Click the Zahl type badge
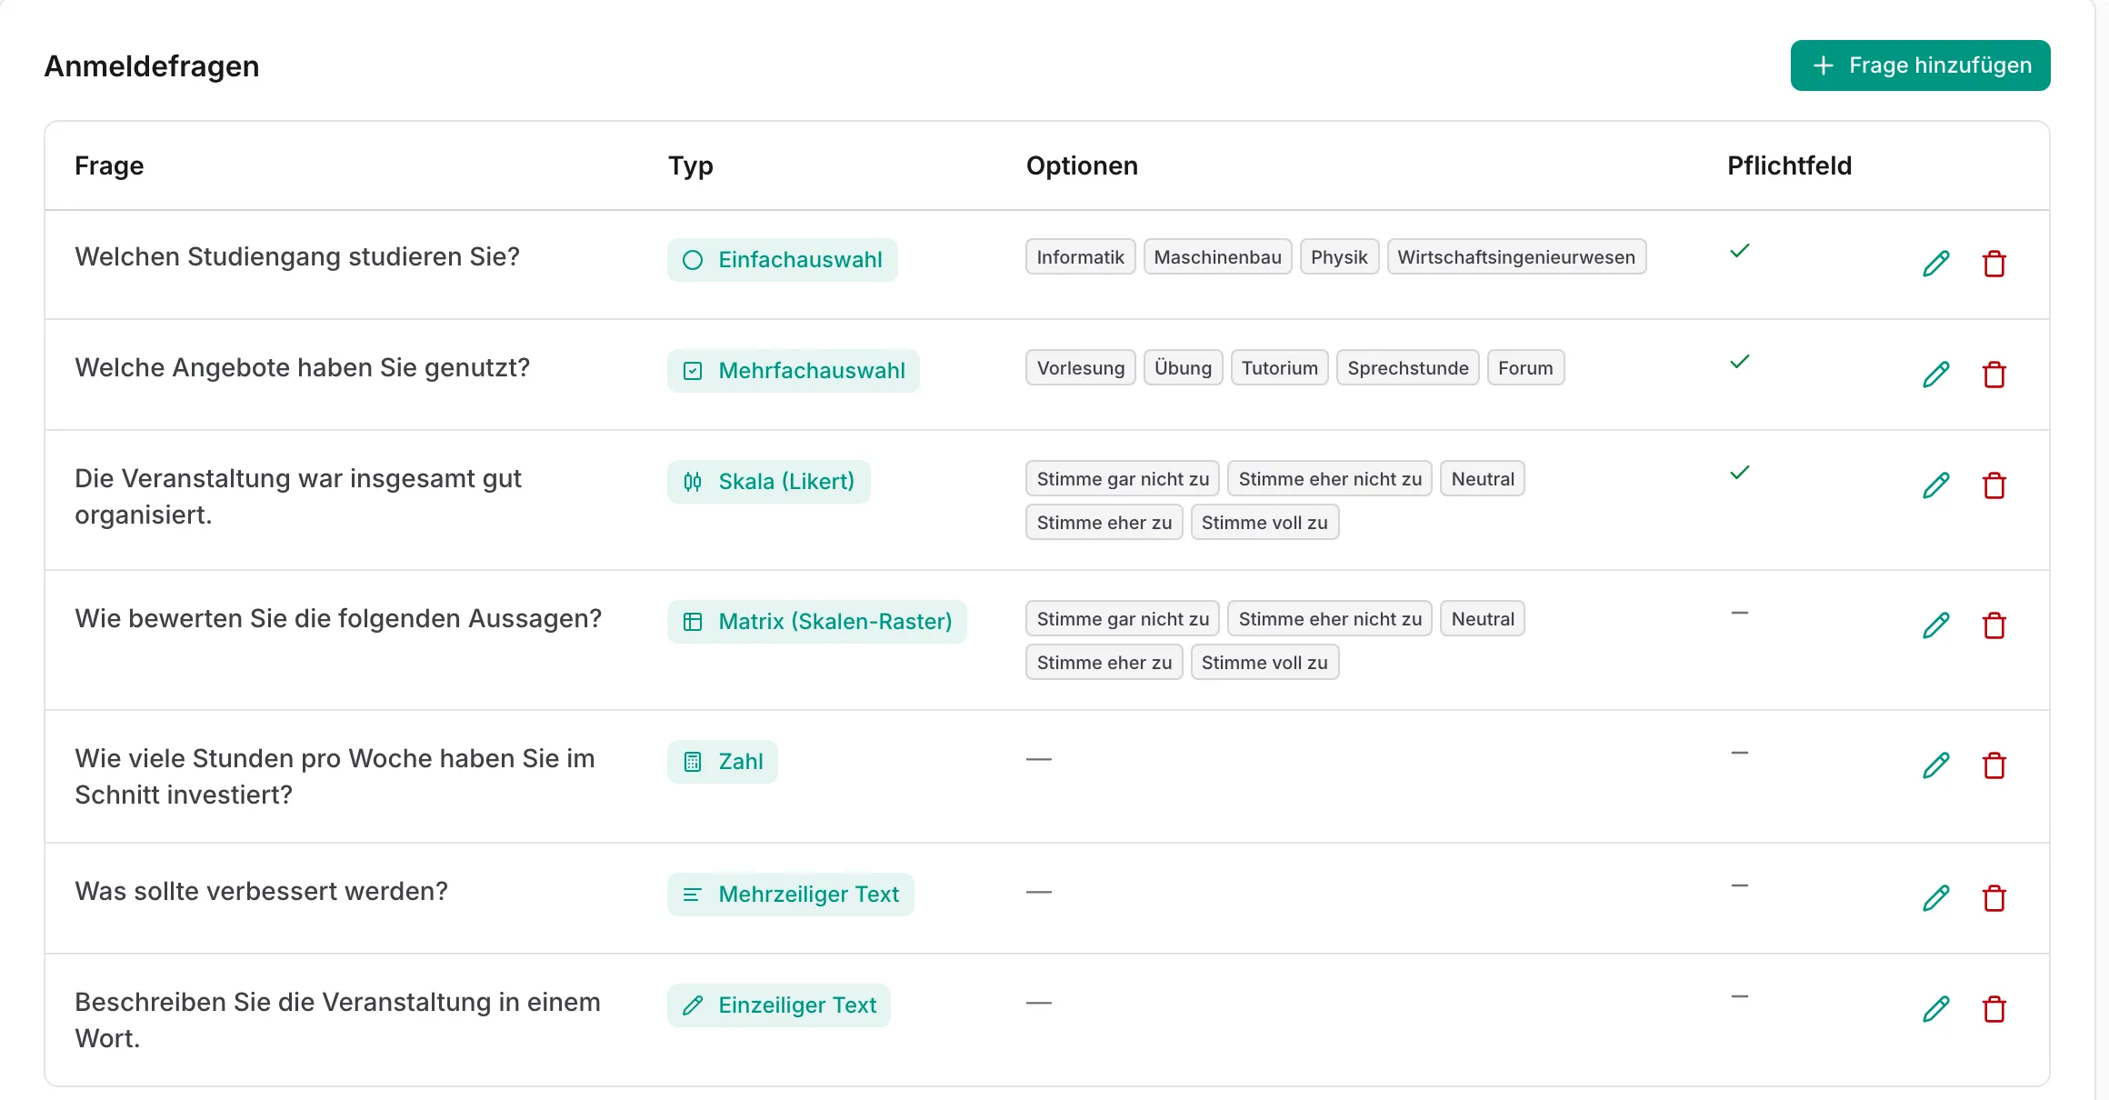2109x1100 pixels. [x=722, y=762]
